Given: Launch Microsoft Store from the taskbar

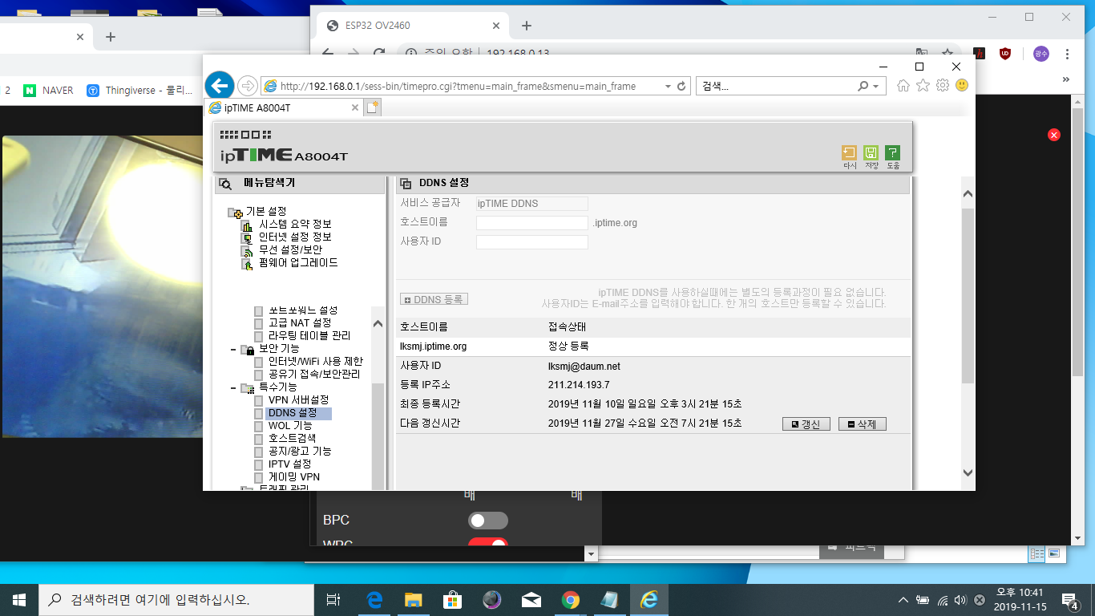Looking at the screenshot, I should point(452,600).
